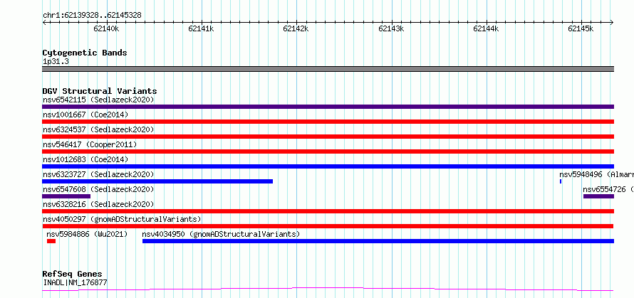This screenshot has width=634, height=298.
Task: Click the 62140k ruler tick label
Action: [x=106, y=28]
